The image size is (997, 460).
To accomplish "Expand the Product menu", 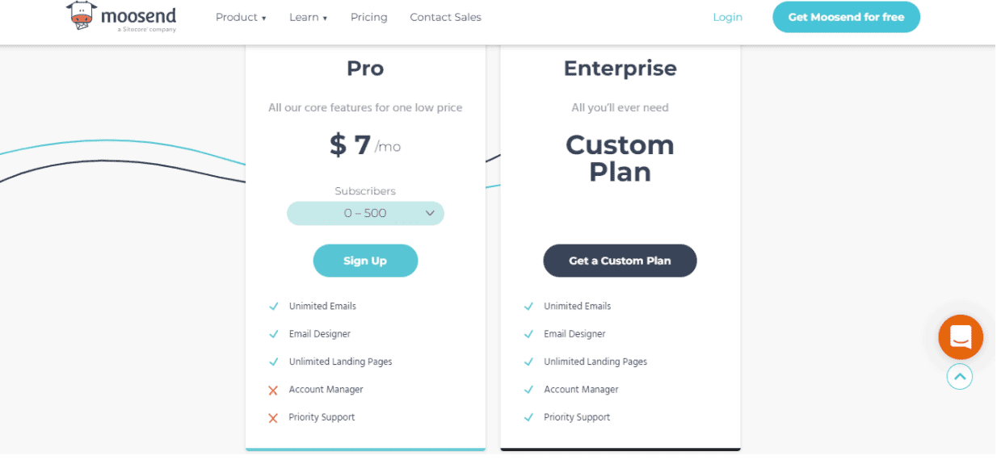I will click(x=241, y=17).
